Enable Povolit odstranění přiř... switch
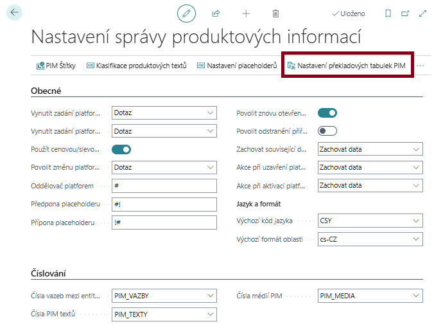Screen dimensions: 443x335 pos(327,131)
